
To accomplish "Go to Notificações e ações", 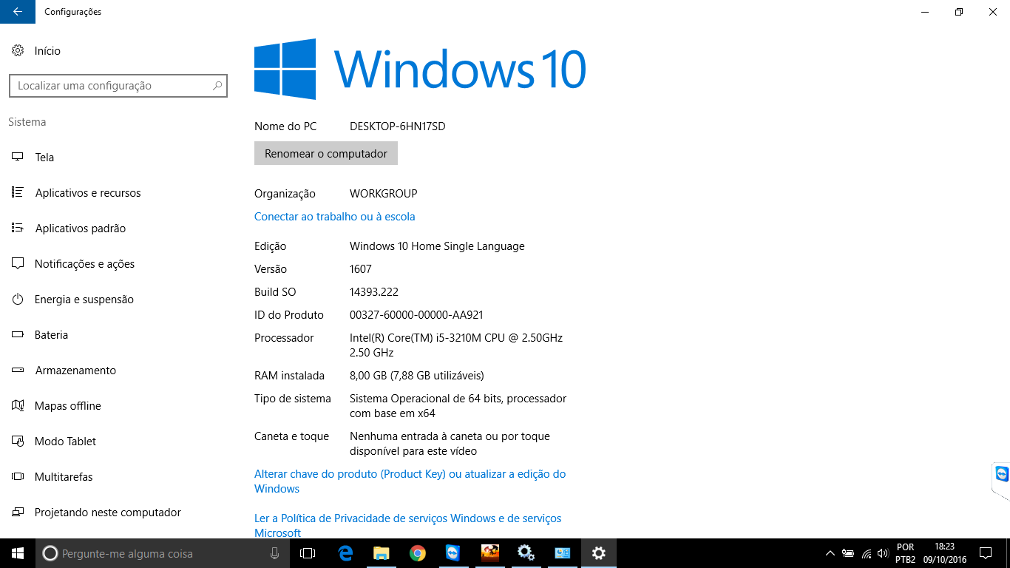I will pos(84,264).
